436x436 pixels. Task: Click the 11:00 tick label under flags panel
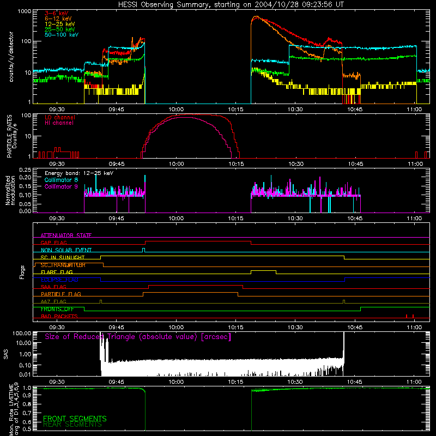coord(414,328)
